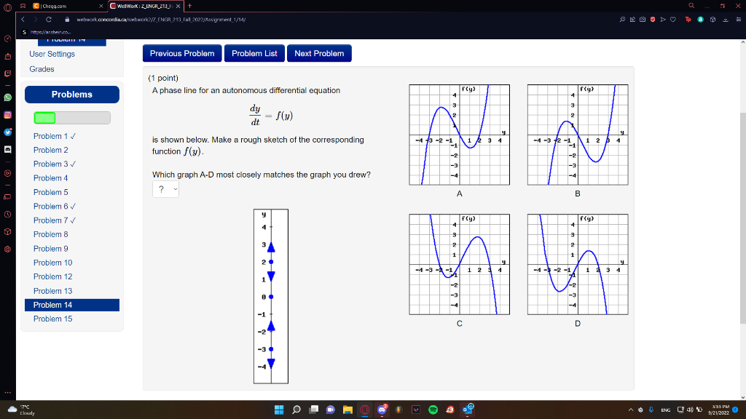Image resolution: width=746 pixels, height=419 pixels.
Task: Go to Problem 9
Action: pos(50,249)
